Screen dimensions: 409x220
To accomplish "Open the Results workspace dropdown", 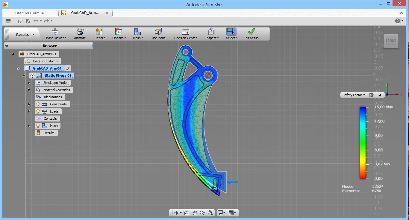I will click(x=25, y=35).
